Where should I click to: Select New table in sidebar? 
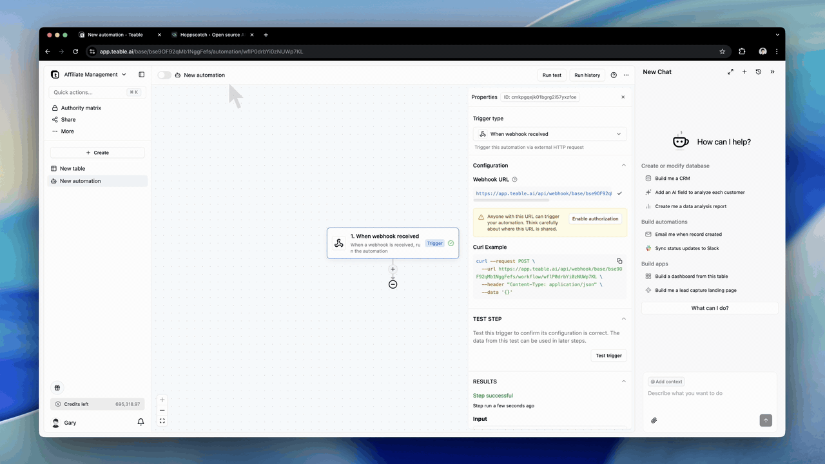[x=72, y=169]
